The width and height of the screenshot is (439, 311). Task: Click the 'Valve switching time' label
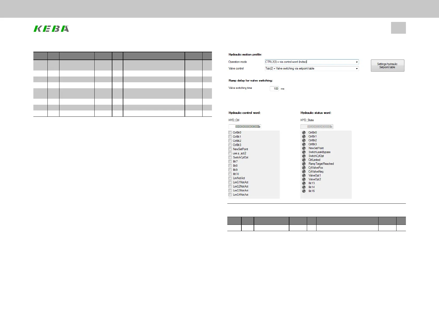[240, 88]
